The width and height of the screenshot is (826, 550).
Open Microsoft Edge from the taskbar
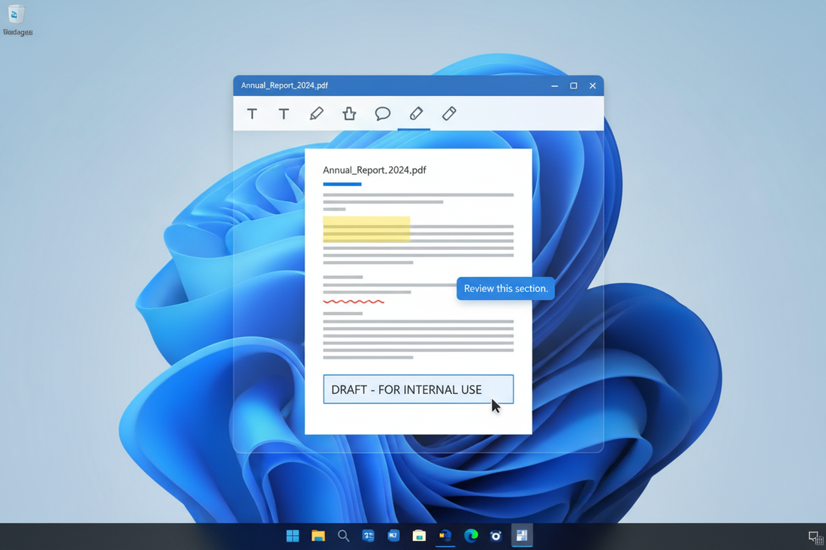(471, 535)
